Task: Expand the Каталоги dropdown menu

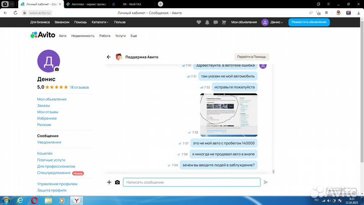Action: (x=100, y=22)
